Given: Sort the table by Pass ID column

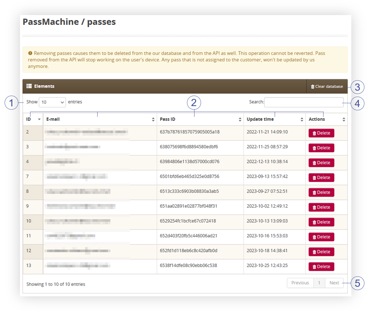Looking at the screenshot, I should click(200, 119).
